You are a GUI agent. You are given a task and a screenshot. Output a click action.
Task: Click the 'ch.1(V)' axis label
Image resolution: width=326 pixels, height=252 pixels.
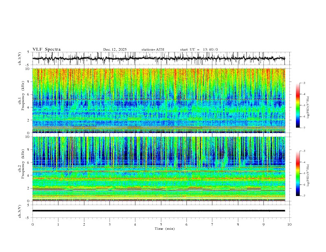point(20,58)
